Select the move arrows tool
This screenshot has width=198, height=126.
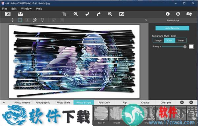(13, 20)
